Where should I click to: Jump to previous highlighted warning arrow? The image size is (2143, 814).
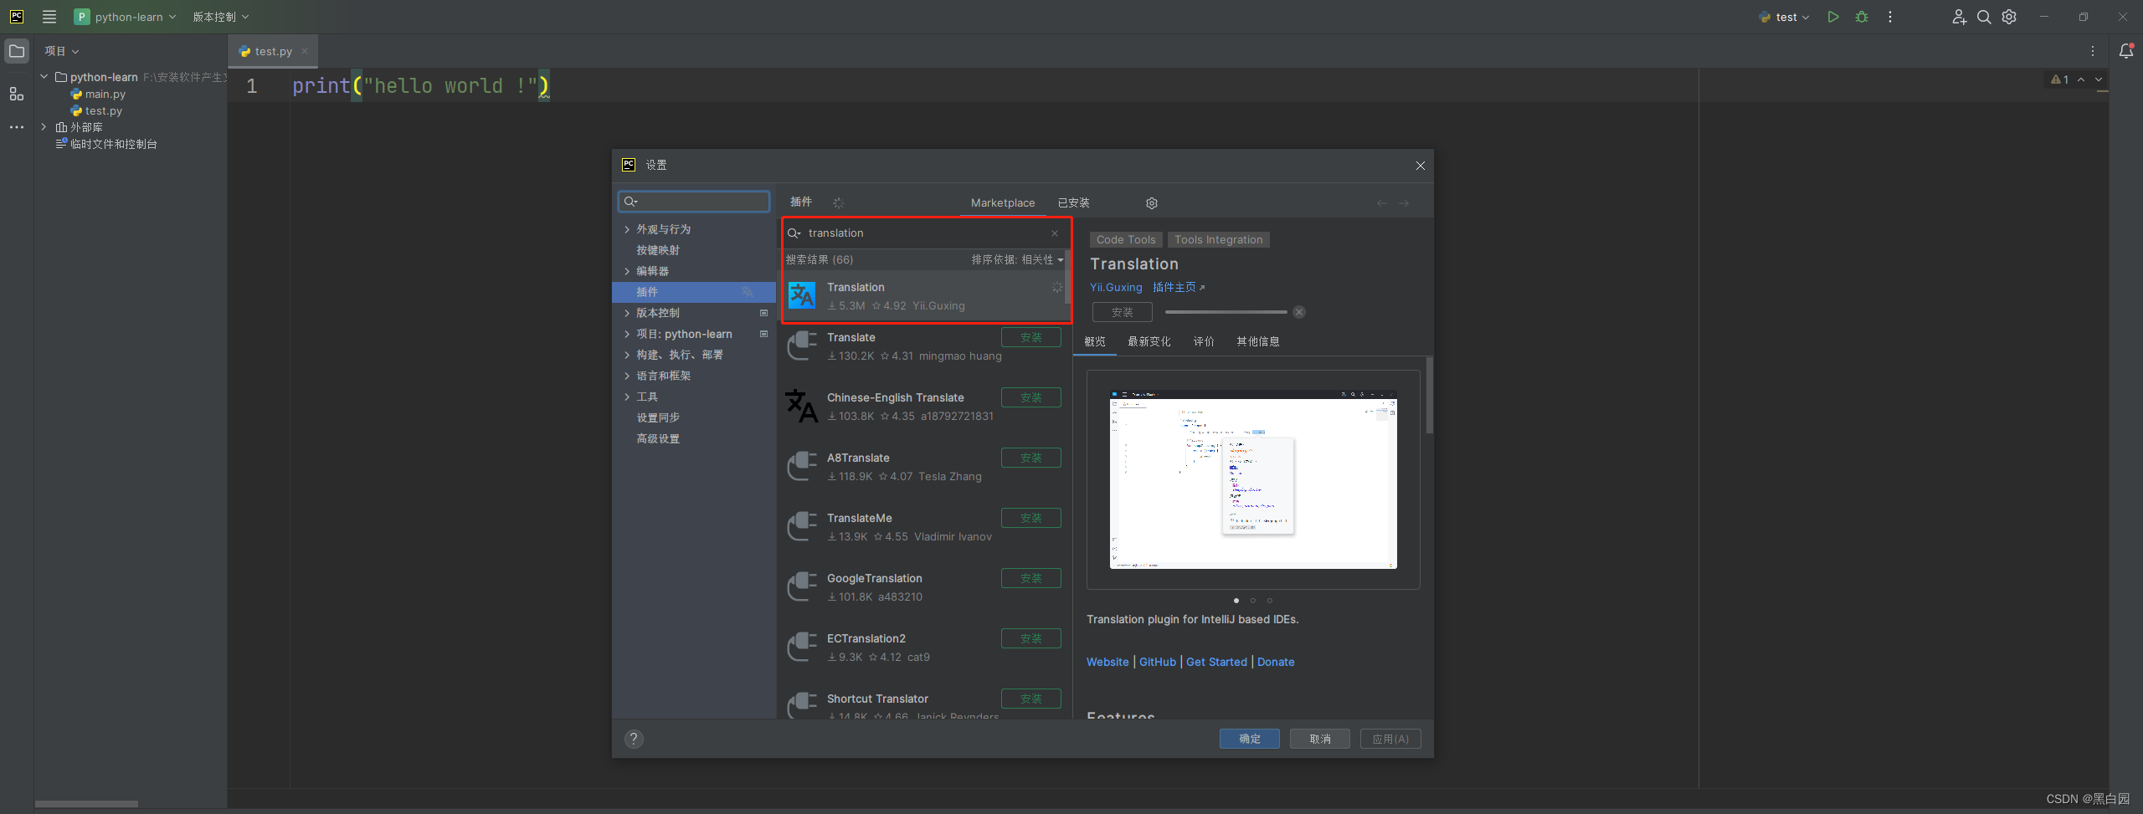point(2081,79)
